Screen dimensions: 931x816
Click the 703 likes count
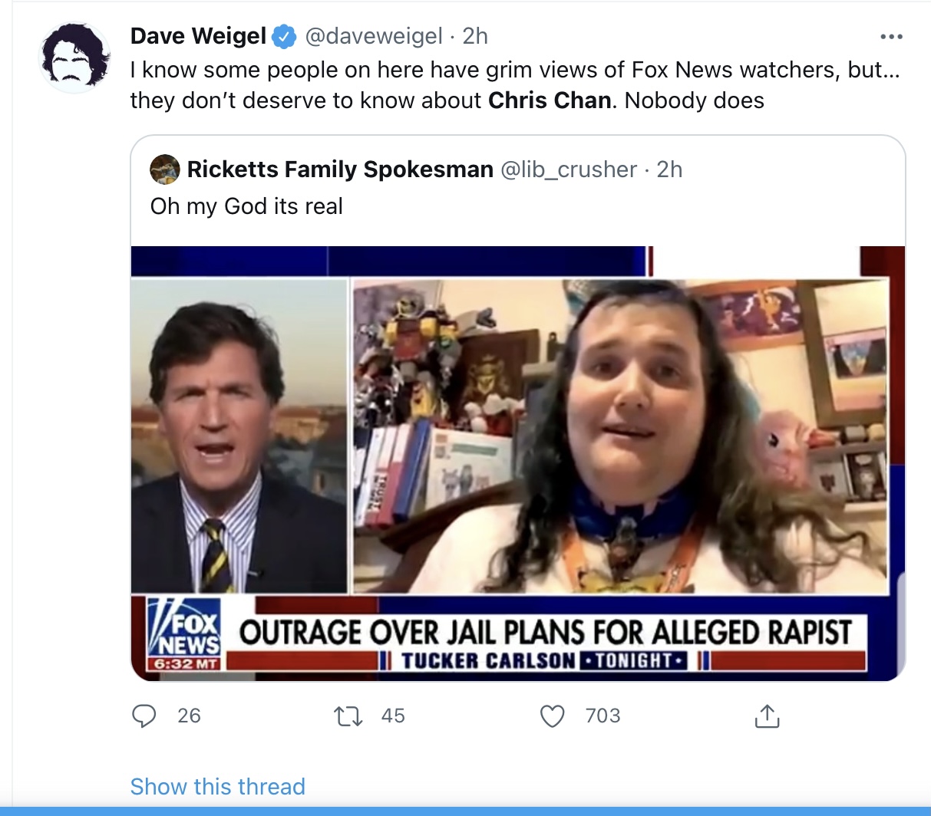603,716
